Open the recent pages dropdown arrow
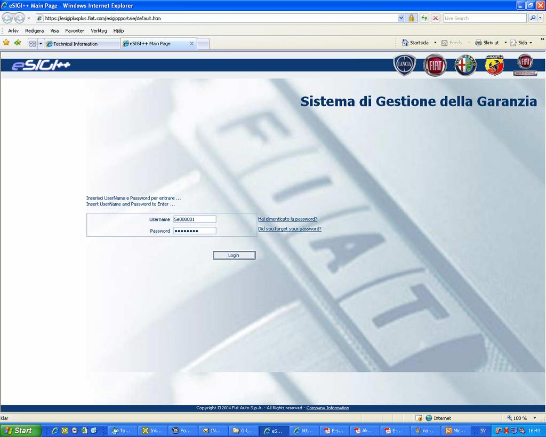546x437 pixels. pos(29,18)
